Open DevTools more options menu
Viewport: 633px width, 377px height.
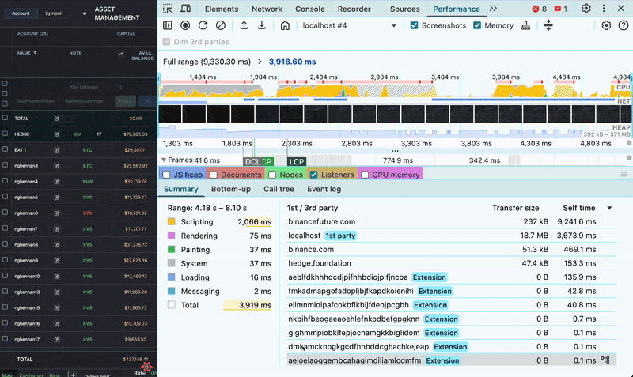(x=604, y=9)
